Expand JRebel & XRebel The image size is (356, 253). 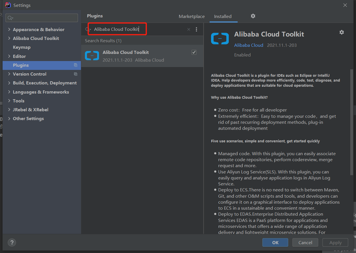coord(9,110)
